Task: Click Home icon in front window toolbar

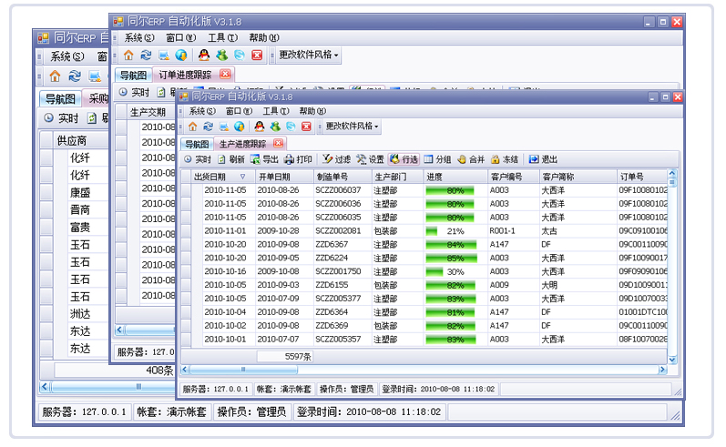Action: 192,127
